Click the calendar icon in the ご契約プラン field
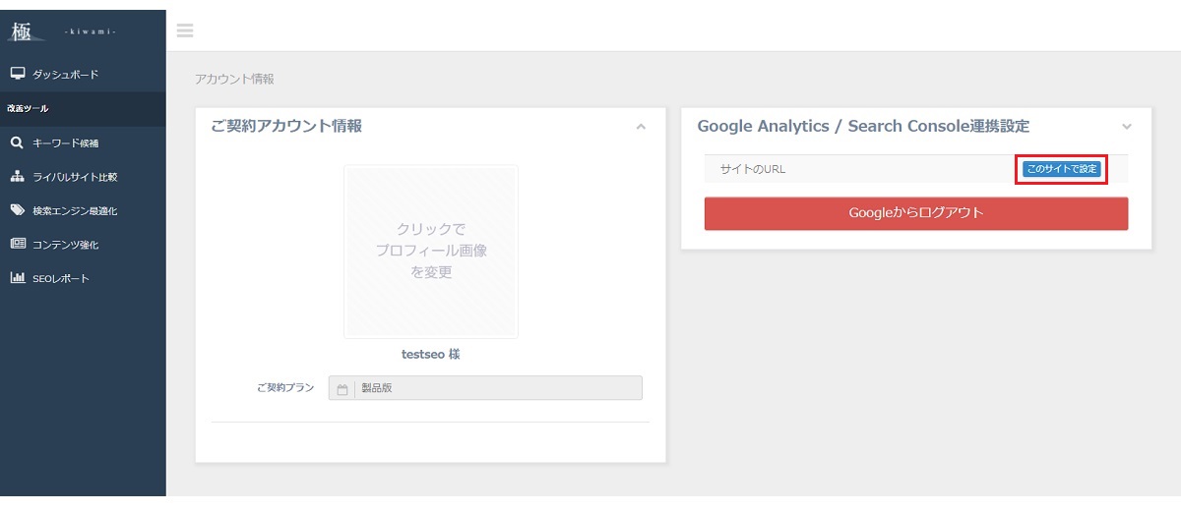The width and height of the screenshot is (1181, 511). coord(342,388)
